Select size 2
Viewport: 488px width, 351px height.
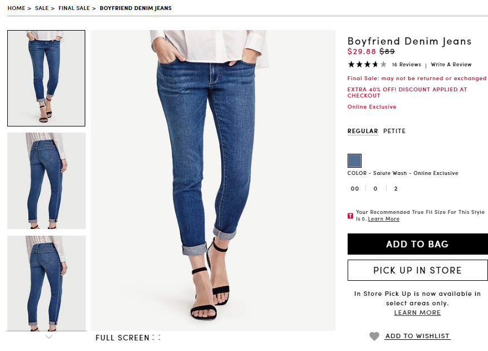[x=396, y=188]
